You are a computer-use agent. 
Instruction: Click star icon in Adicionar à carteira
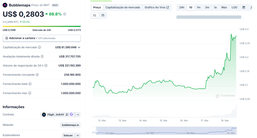pyautogui.click(x=7, y=38)
